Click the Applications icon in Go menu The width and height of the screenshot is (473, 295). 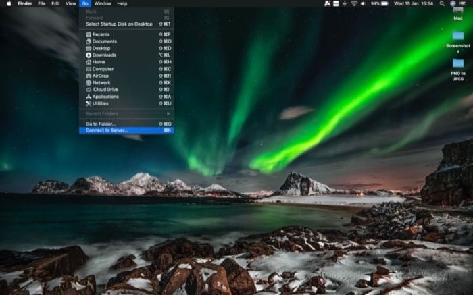point(89,97)
